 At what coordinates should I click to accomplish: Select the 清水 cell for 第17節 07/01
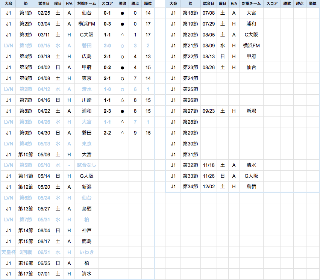point(86,274)
